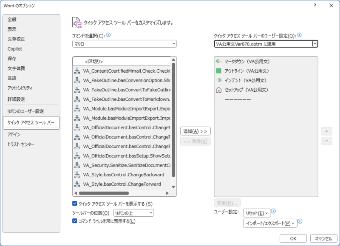
Task: Click the セットアップ house icon
Action: pos(219,90)
